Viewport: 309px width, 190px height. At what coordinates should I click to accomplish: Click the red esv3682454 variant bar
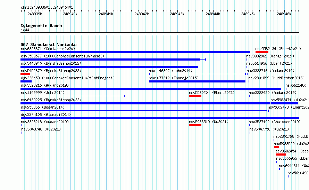[281, 155]
